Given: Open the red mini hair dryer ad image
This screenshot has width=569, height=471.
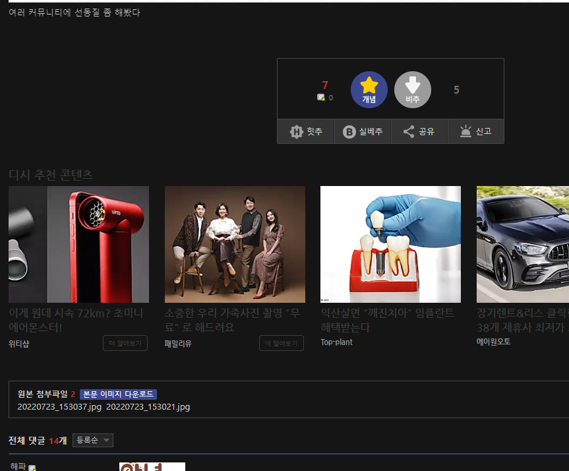Looking at the screenshot, I should (x=78, y=244).
